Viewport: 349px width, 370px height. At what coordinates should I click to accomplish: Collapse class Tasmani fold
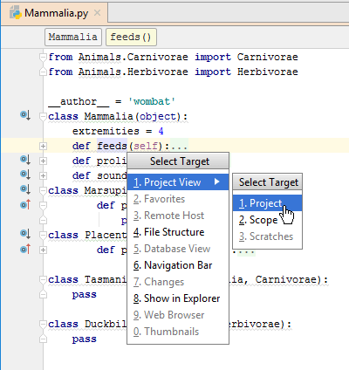[x=43, y=279]
